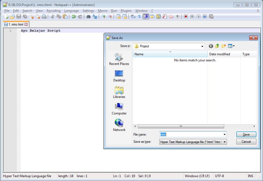Viewport: 263px width, 181px height.
Task: Toggle the Word wrap icon
Action: point(133,17)
